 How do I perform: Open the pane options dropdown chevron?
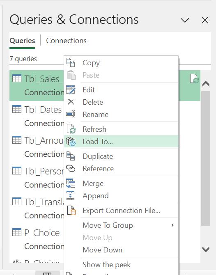point(185,20)
